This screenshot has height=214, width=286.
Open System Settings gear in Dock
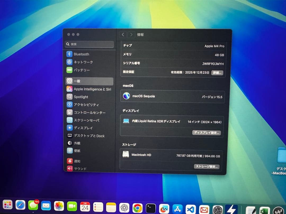pos(218,210)
